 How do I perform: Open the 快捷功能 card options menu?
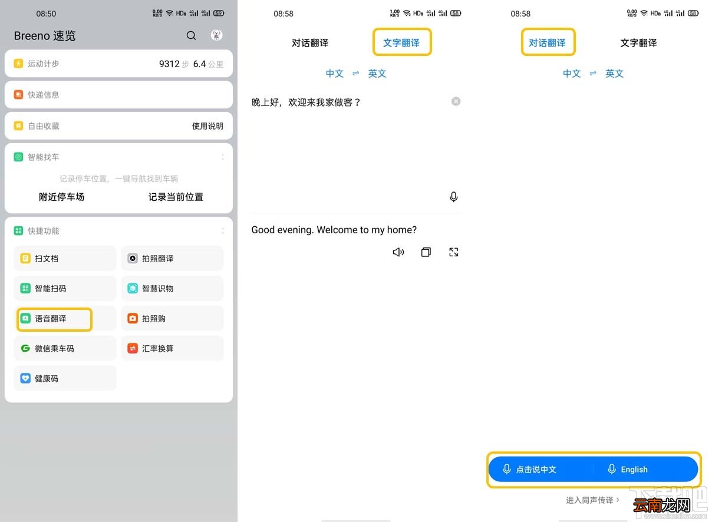[x=222, y=231]
